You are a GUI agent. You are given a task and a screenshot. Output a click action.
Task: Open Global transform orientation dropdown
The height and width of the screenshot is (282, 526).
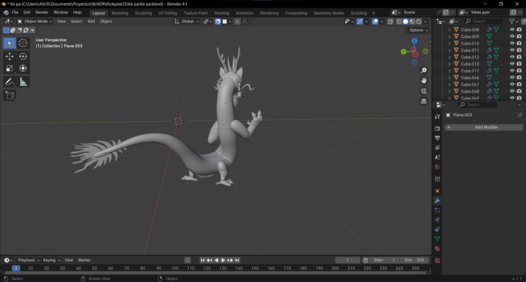[x=187, y=22]
